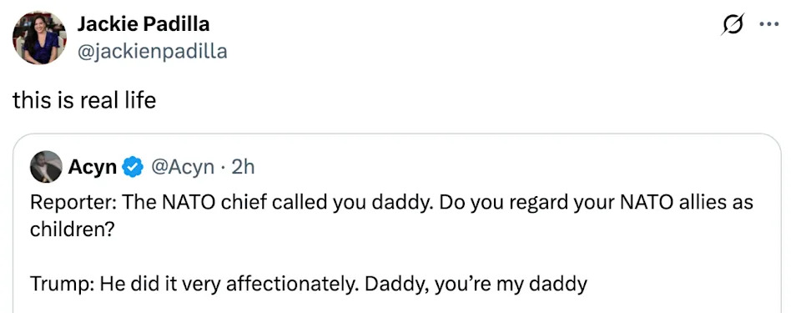Click Acyn's small profile avatar
This screenshot has width=801, height=313.
click(x=46, y=167)
